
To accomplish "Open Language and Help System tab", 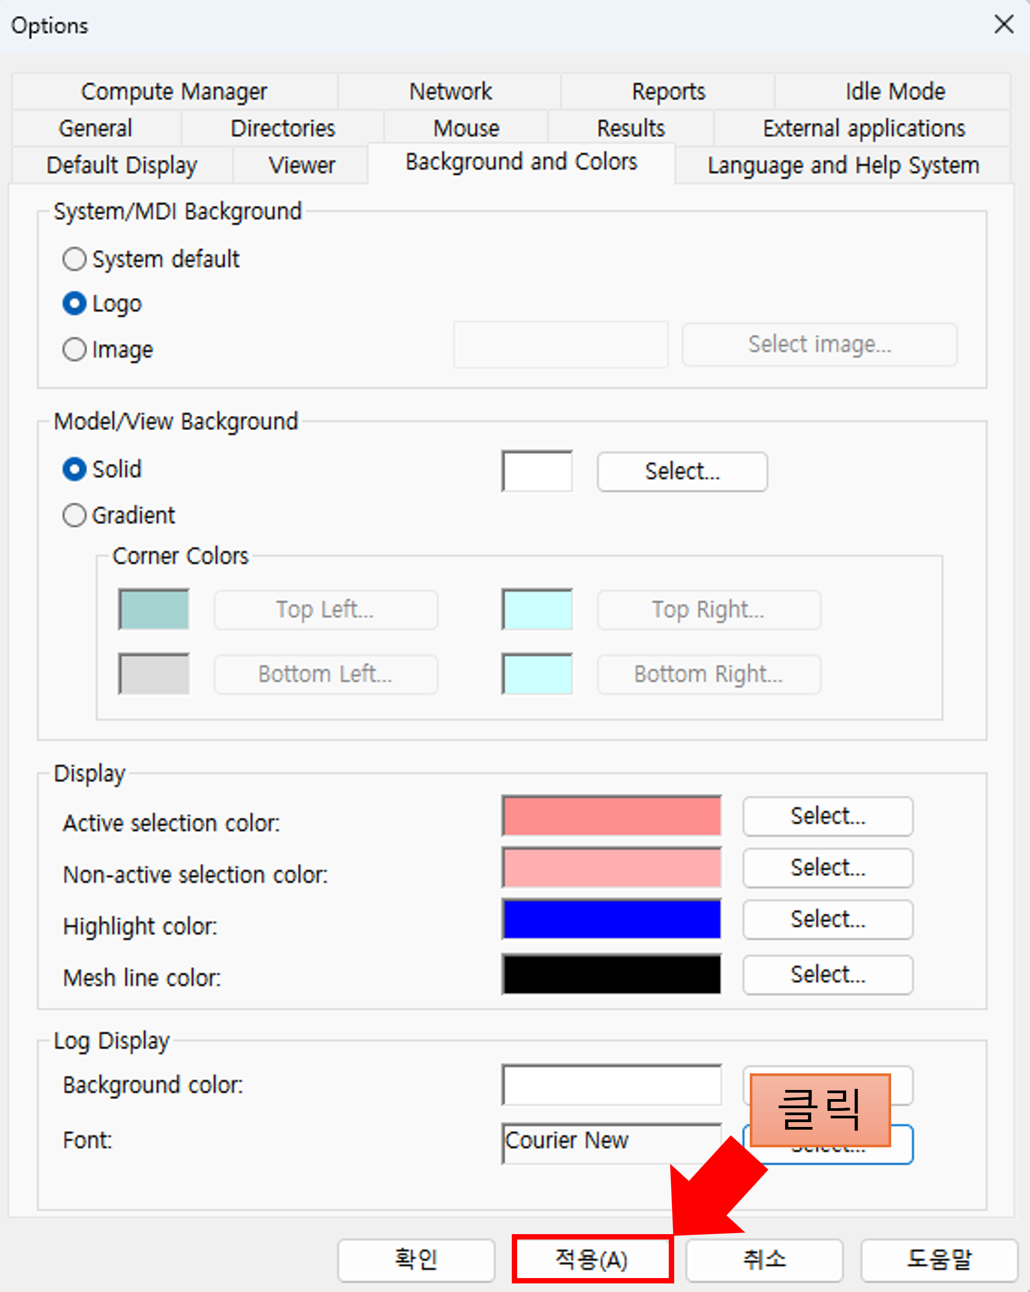I will 843,165.
